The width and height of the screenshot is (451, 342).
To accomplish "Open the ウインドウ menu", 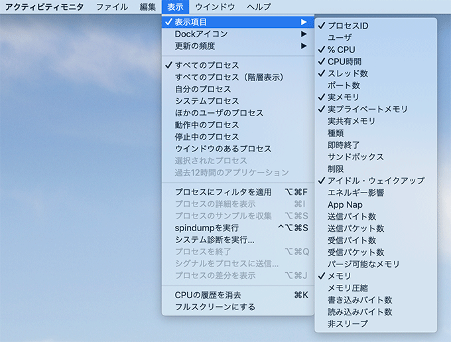I will pyautogui.click(x=217, y=7).
